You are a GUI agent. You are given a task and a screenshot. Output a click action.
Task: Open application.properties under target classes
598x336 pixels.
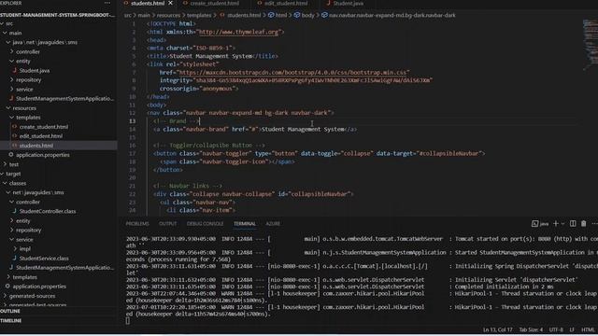39,287
